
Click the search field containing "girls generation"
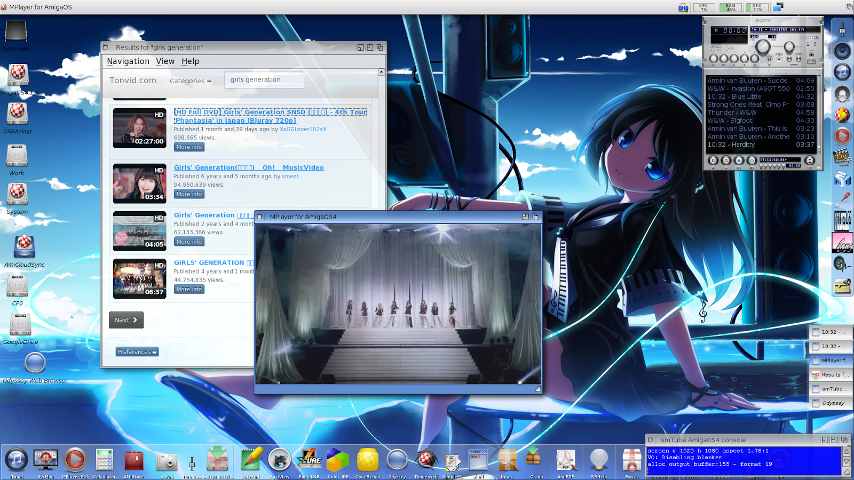point(264,80)
